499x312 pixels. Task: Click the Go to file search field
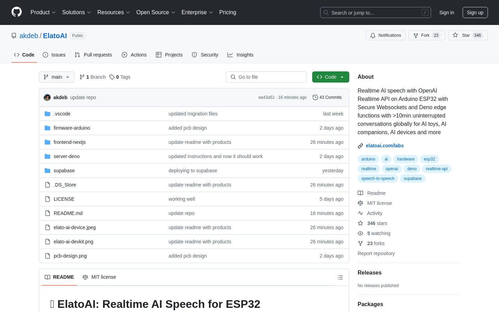point(266,77)
